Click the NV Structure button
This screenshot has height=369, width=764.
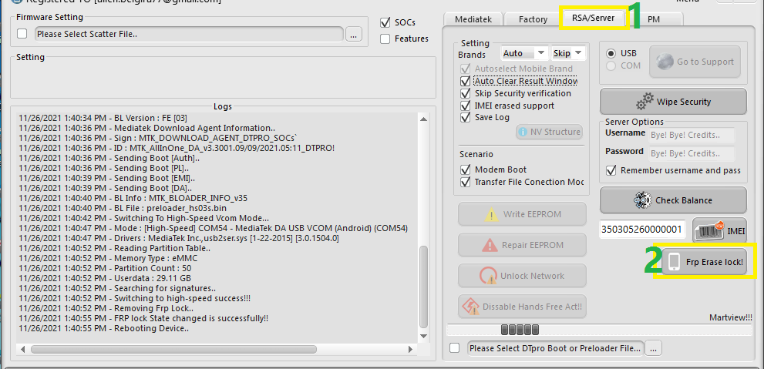(x=549, y=132)
